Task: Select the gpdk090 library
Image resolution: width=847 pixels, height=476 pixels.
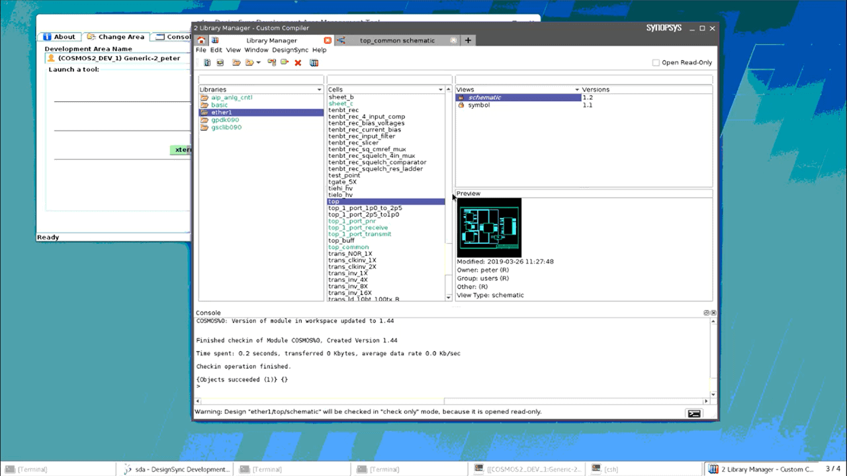Action: coord(225,120)
